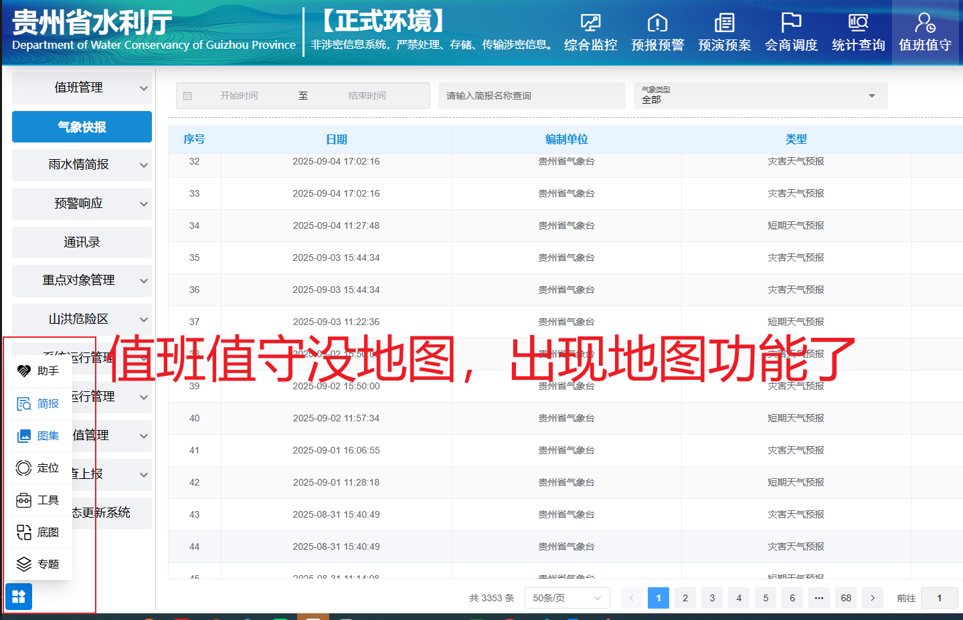Go to last page 68
The image size is (963, 620).
coord(846,598)
